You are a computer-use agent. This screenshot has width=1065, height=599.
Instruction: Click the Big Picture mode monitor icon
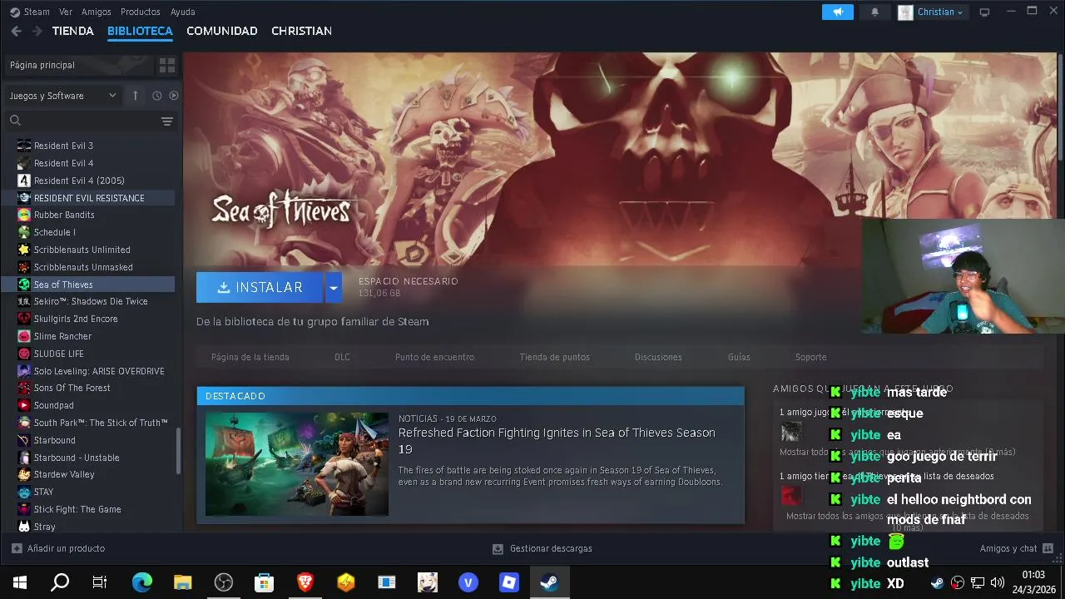985,12
